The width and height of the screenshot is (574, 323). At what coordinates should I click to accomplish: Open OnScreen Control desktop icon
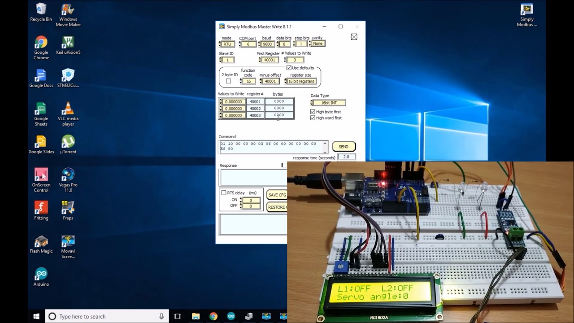tap(41, 180)
